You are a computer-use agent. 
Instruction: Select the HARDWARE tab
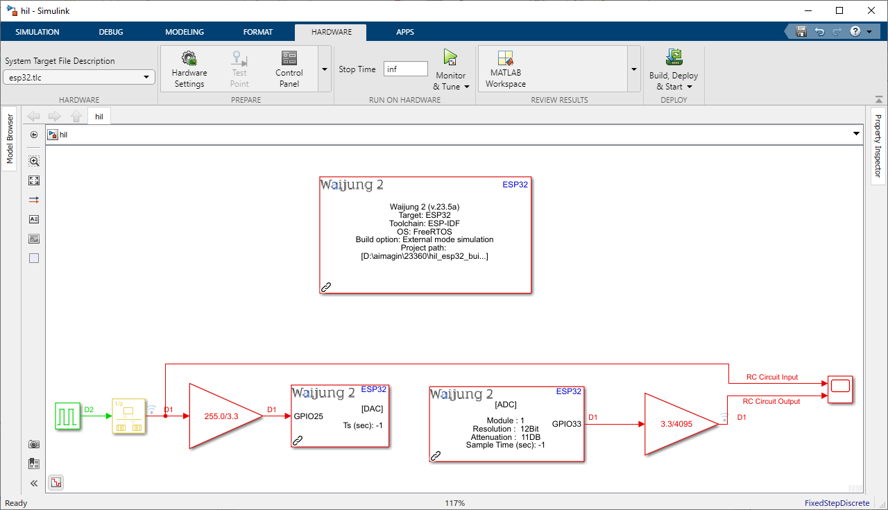[x=331, y=32]
